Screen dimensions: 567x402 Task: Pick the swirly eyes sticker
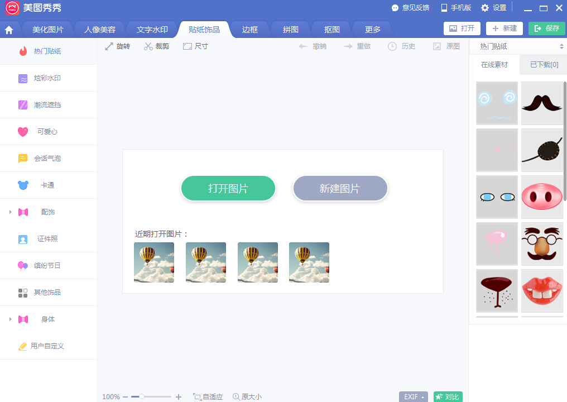[497, 103]
